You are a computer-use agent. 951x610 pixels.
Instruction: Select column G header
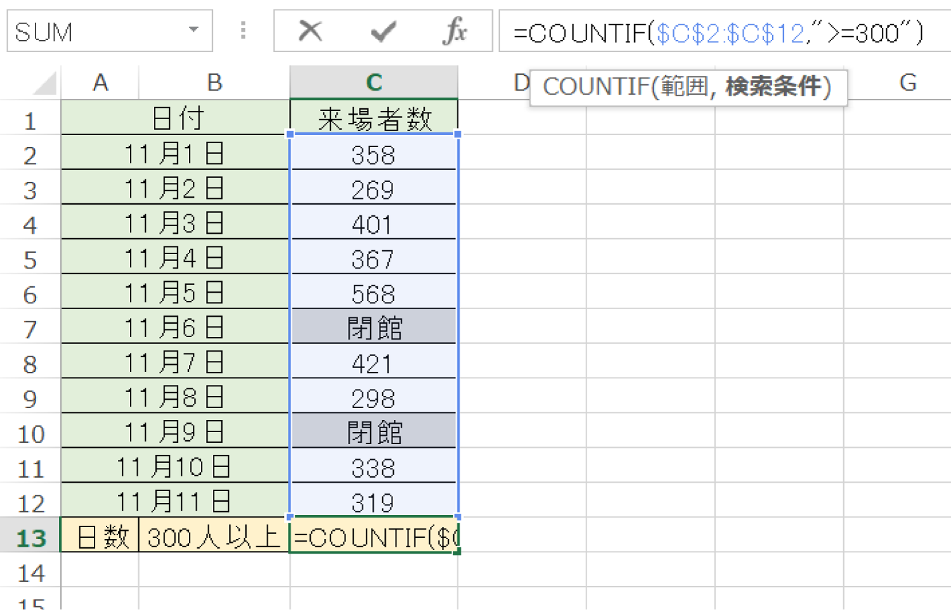pyautogui.click(x=908, y=82)
